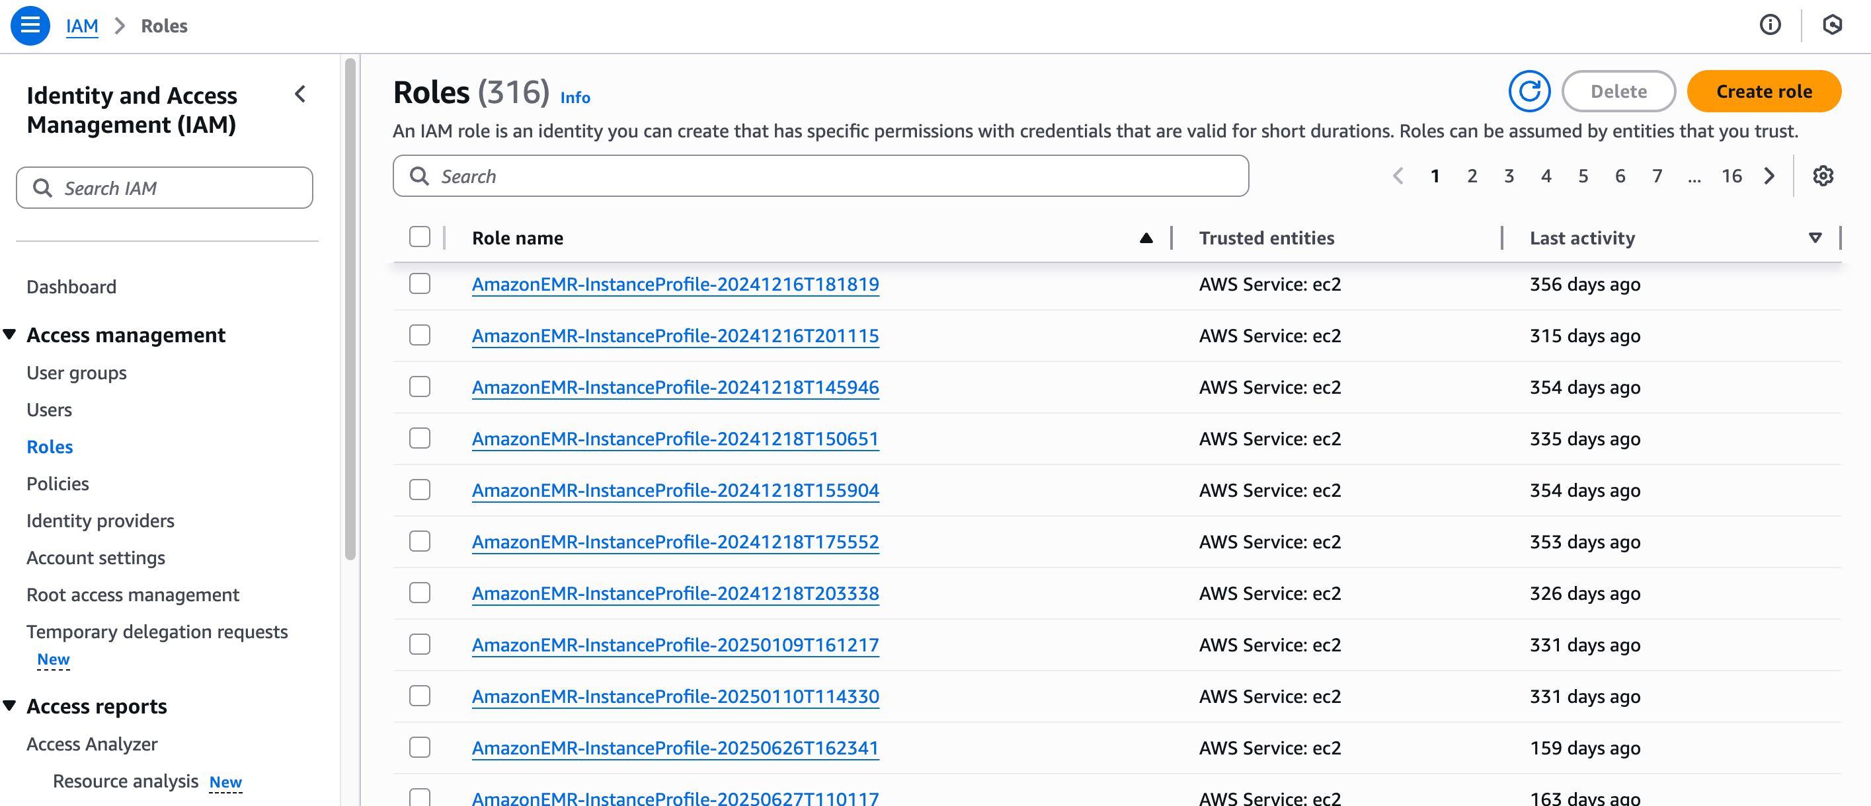
Task: Select all roles with header checkbox
Action: pos(419,237)
